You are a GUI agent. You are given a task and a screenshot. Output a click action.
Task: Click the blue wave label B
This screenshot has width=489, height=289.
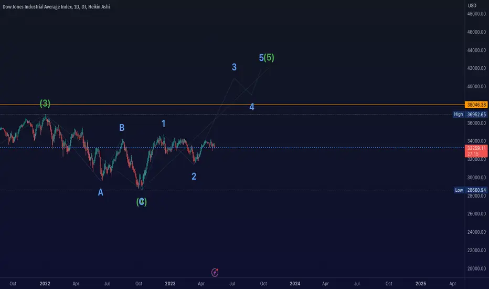122,128
